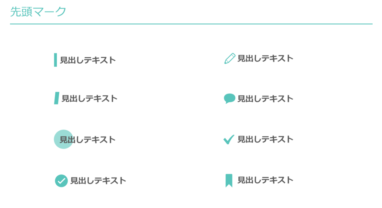Click the slanted teal bar marker
This screenshot has width=382, height=208.
tap(56, 98)
